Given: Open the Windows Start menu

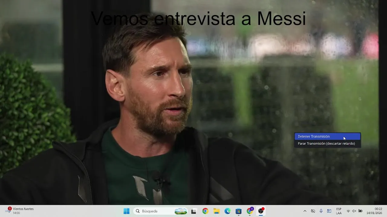Looking at the screenshot, I should point(126,211).
